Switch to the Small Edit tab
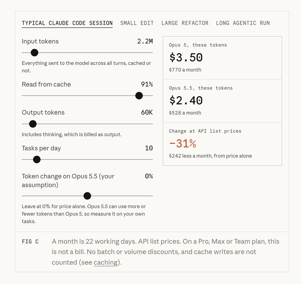This screenshot has height=284, width=301. click(137, 23)
